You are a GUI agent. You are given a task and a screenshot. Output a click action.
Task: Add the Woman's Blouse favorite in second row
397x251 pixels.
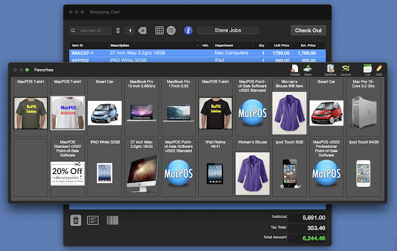pyautogui.click(x=252, y=168)
